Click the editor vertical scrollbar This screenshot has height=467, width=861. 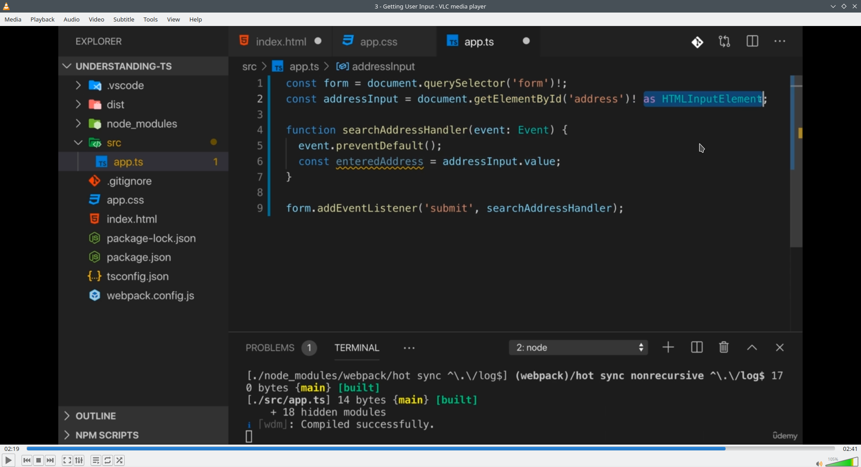796,161
